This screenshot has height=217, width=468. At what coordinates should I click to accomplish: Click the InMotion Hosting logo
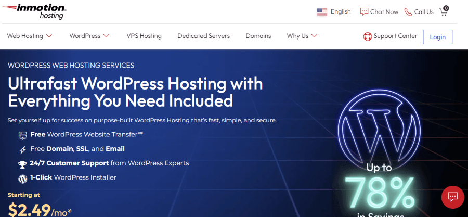35,11
